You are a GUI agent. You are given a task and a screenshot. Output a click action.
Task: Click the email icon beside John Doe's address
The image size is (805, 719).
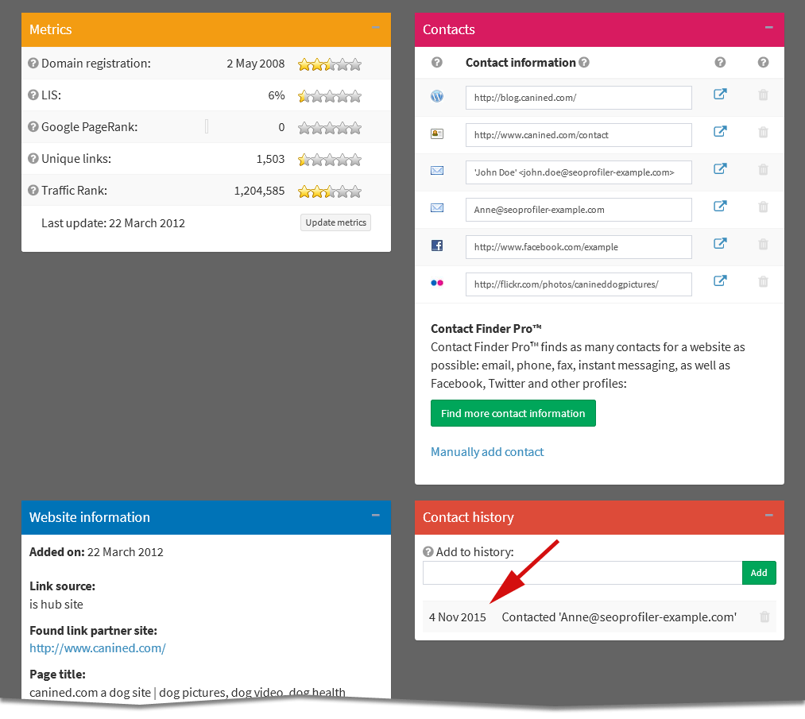tap(437, 171)
